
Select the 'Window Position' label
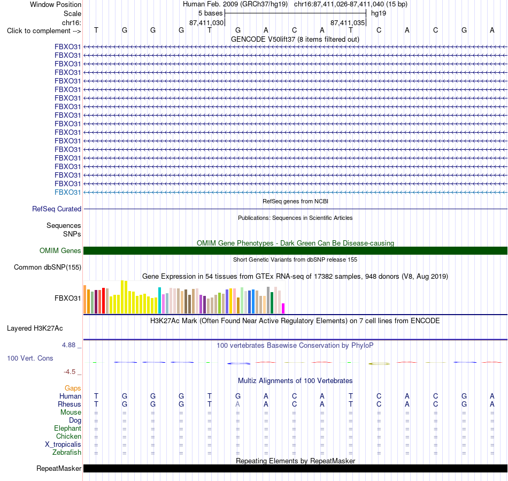(56, 4)
